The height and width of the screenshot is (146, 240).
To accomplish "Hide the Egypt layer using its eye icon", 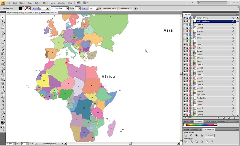I will (x=184, y=44).
